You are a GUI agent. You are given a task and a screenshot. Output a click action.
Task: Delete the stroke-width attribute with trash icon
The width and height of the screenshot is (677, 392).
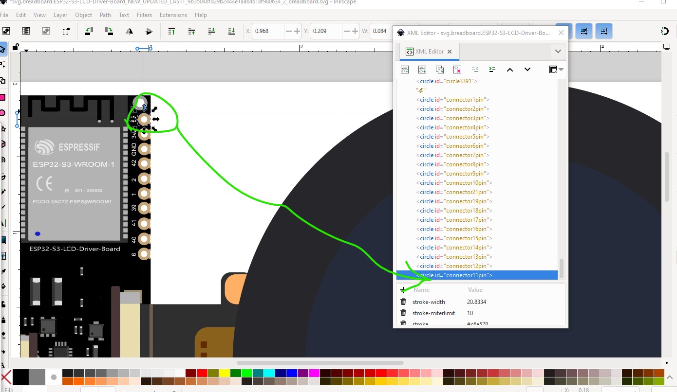(403, 302)
